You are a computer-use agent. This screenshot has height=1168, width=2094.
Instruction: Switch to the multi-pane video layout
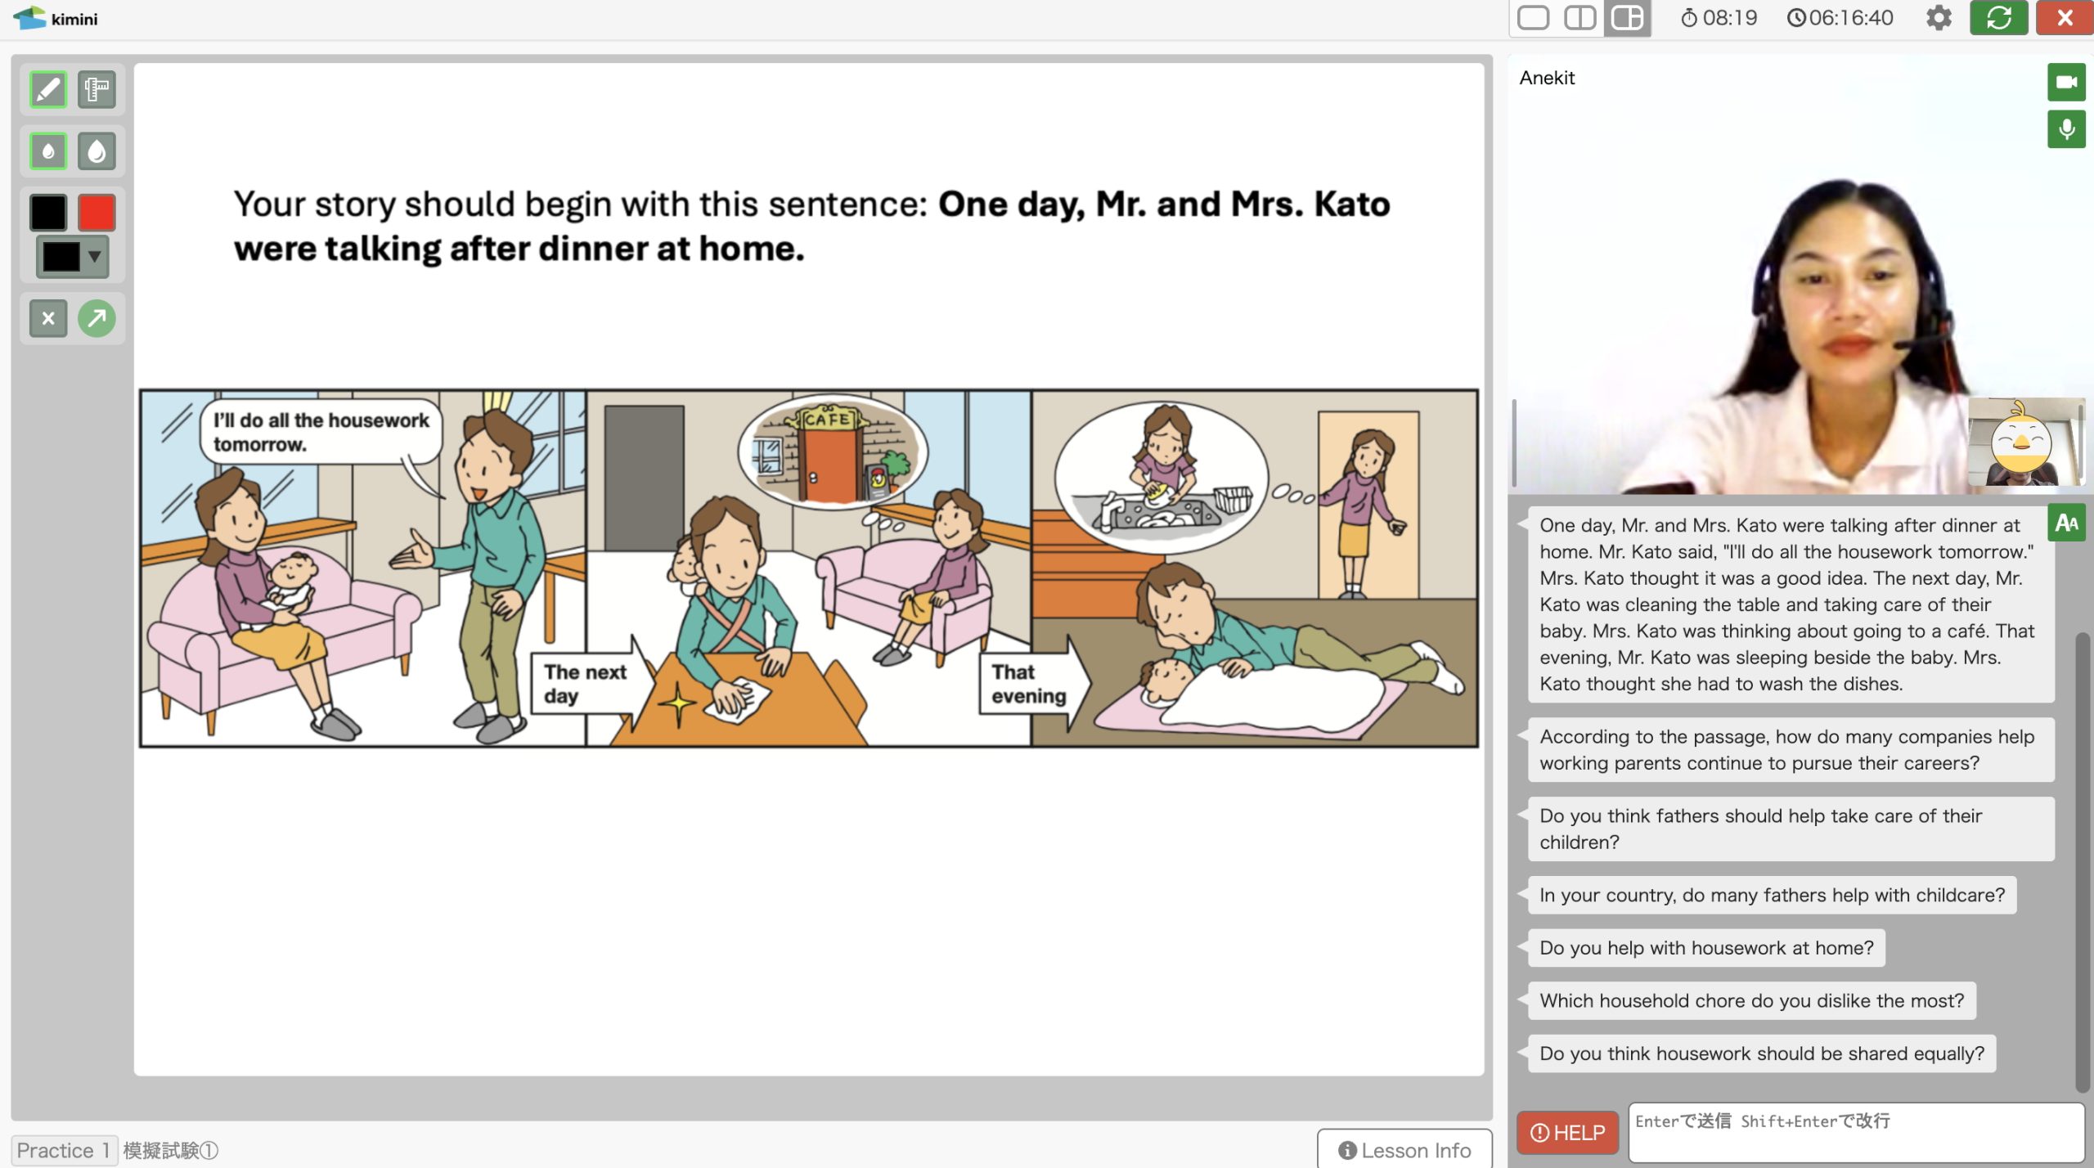tap(1627, 18)
